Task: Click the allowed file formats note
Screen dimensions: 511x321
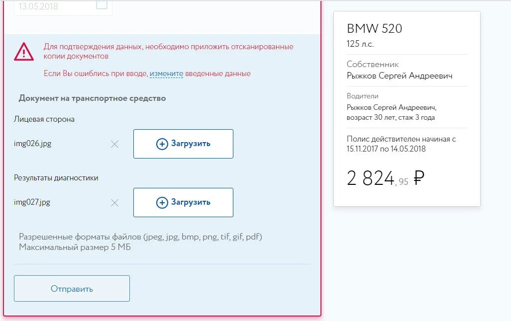Action: (140, 237)
